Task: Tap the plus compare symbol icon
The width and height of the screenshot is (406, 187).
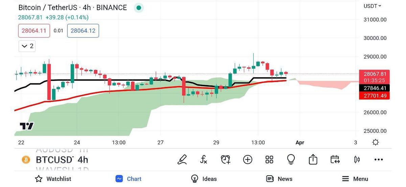Action: 248,159
